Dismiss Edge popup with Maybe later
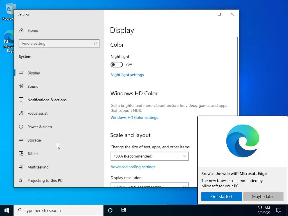288x216 pixels. point(263,197)
